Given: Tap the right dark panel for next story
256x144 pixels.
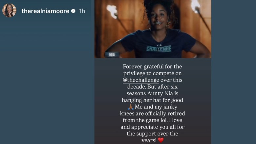Looking at the screenshot, I should tap(234, 72).
